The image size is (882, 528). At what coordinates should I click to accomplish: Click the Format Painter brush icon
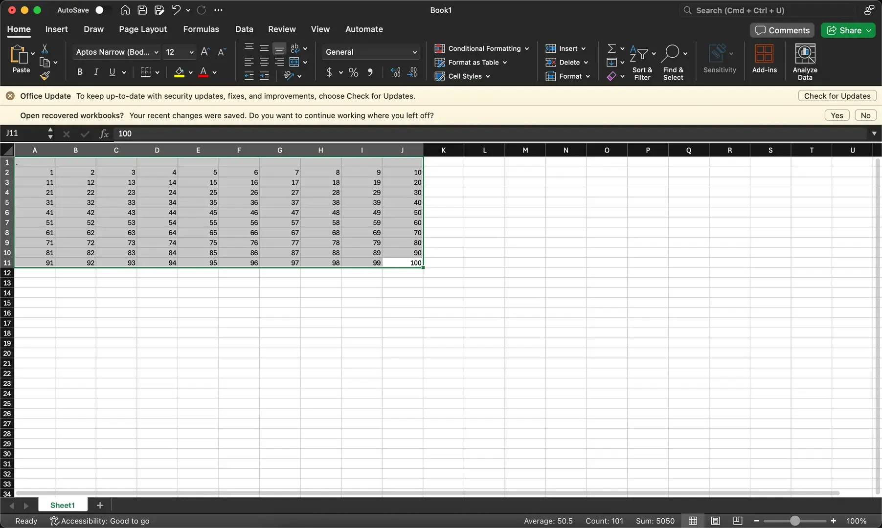45,76
